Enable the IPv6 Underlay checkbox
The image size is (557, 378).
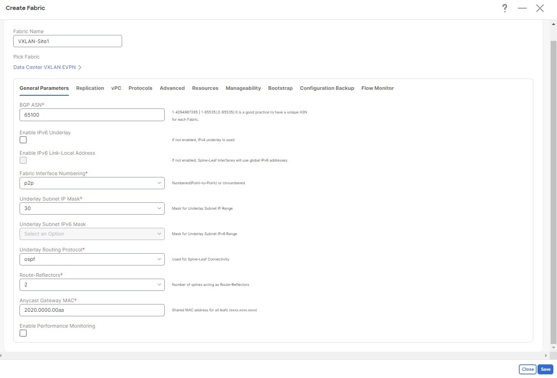pos(23,140)
